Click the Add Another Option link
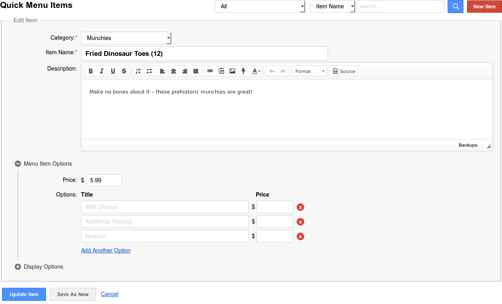The image size is (502, 304). tap(106, 250)
